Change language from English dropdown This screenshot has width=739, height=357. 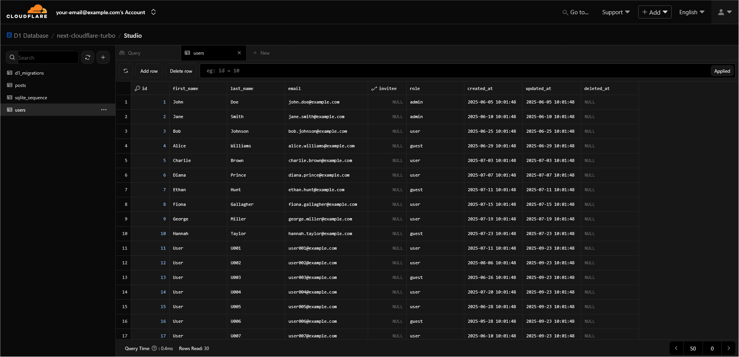[692, 12]
